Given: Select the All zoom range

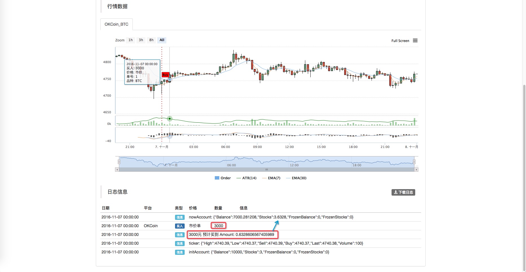Looking at the screenshot, I should pos(162,40).
